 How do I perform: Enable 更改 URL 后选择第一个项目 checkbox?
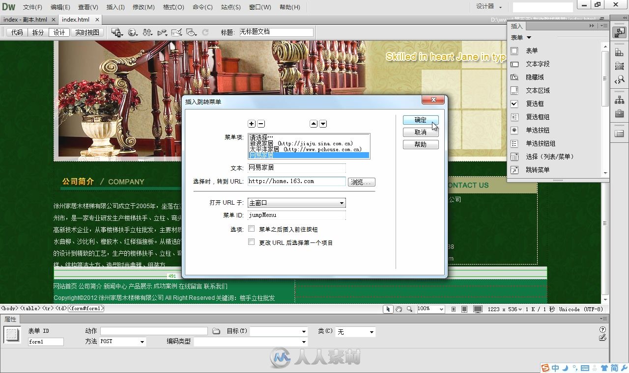point(252,242)
